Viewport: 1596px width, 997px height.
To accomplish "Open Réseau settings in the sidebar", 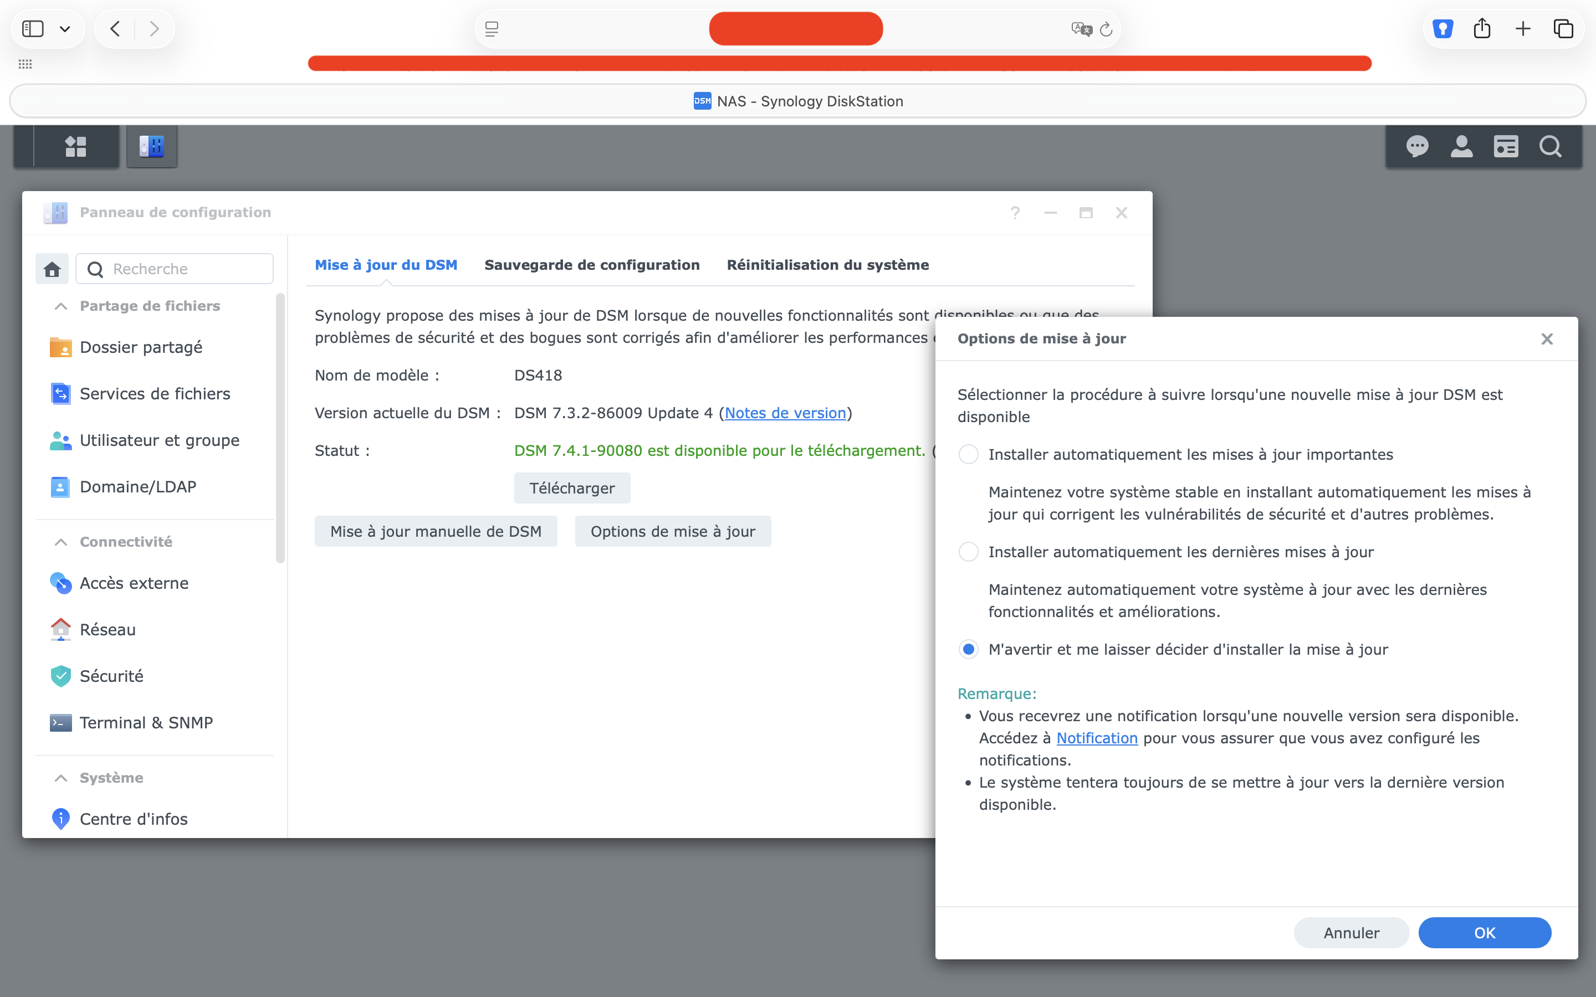I will [108, 630].
